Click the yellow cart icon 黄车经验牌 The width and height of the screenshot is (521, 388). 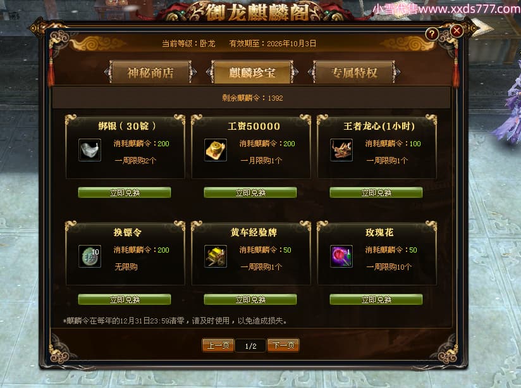tap(216, 256)
